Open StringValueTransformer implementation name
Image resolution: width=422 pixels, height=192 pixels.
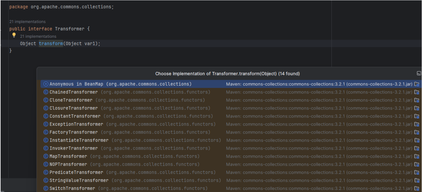pyautogui.click(x=79, y=180)
